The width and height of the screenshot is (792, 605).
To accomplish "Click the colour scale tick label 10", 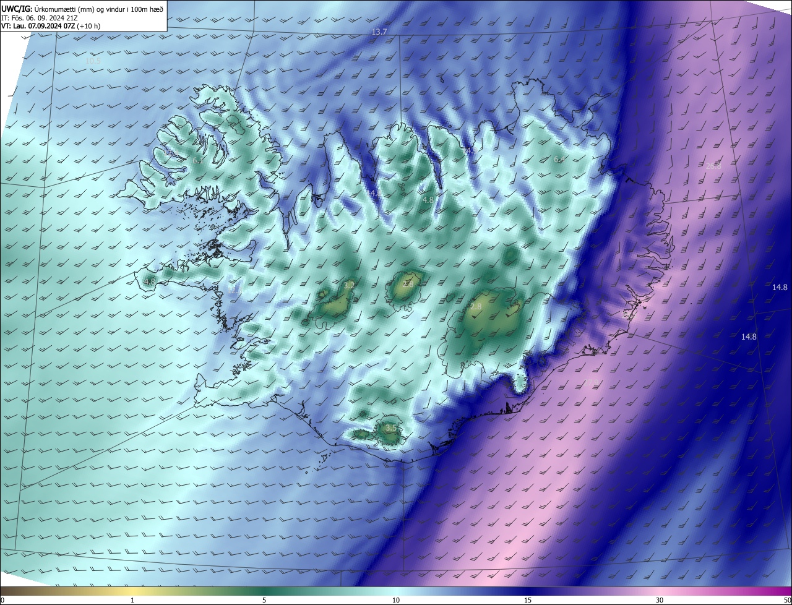I will click(x=396, y=600).
